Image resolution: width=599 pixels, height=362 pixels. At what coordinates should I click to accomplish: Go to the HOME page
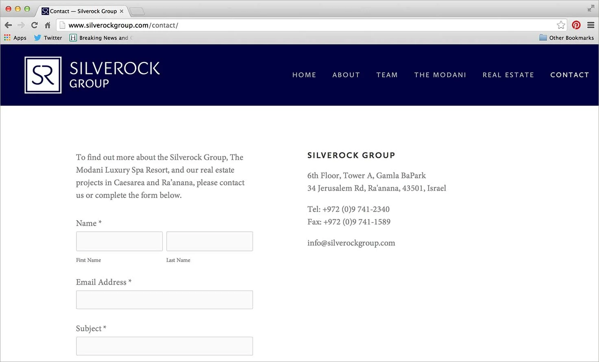(x=304, y=75)
